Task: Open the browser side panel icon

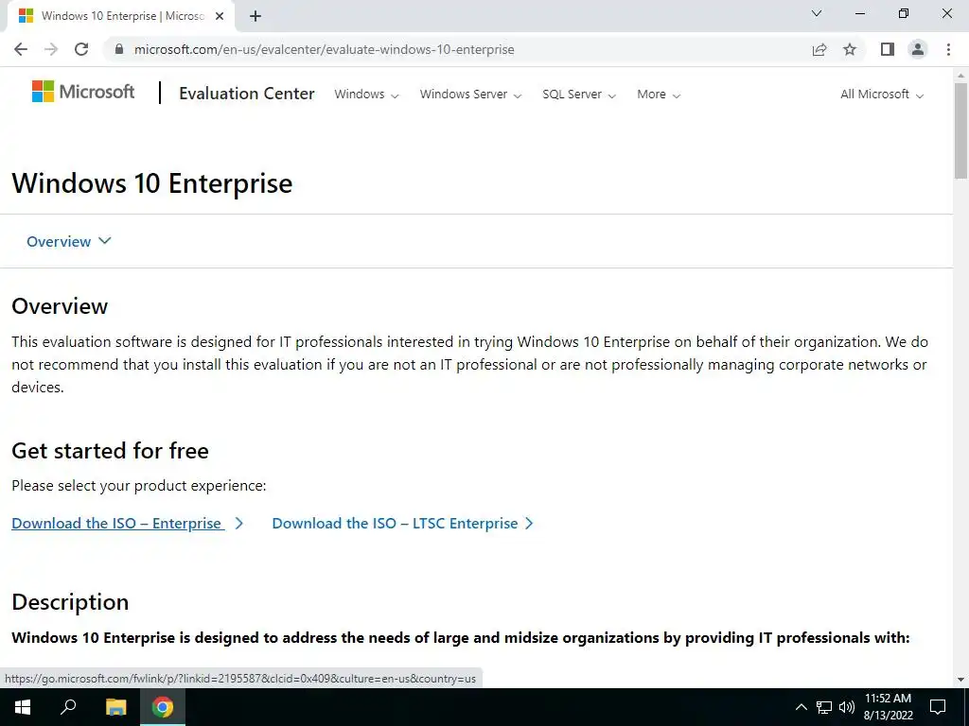Action: click(x=887, y=49)
